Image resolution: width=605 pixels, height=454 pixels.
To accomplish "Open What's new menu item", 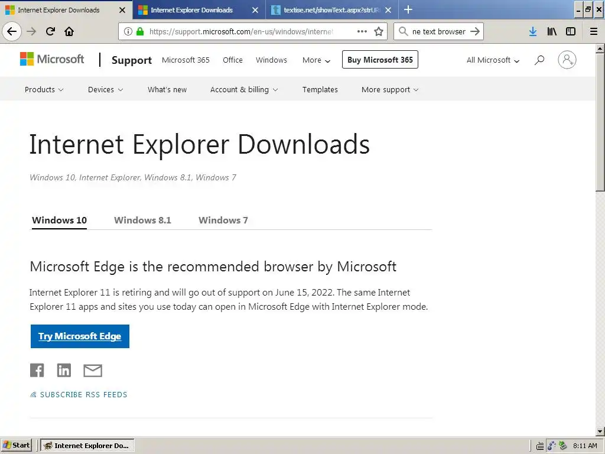I will coord(167,90).
